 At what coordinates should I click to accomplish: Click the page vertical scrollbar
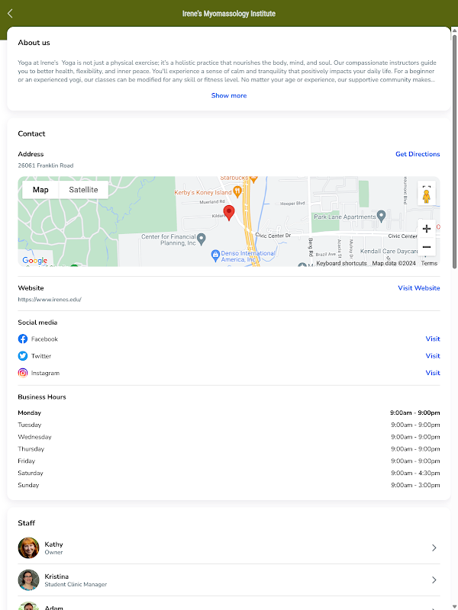(454, 152)
